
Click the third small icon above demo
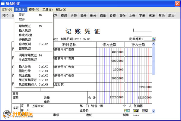point(145,111)
